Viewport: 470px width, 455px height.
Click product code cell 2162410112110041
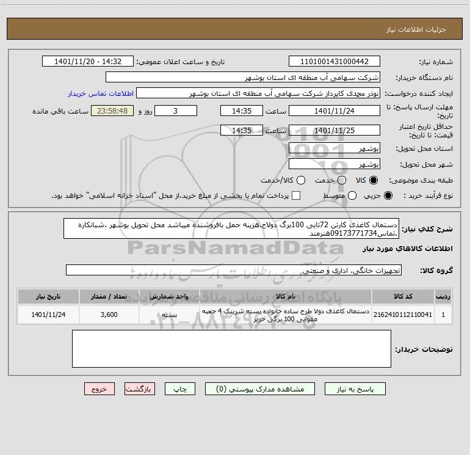[403, 315]
